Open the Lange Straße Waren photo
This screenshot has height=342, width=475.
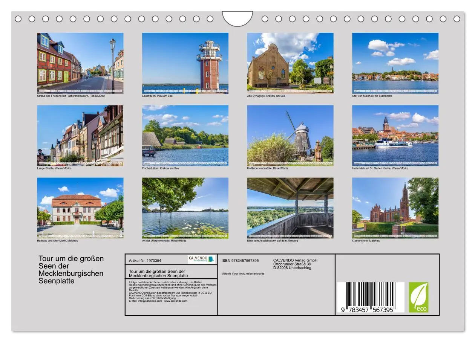tap(80, 136)
